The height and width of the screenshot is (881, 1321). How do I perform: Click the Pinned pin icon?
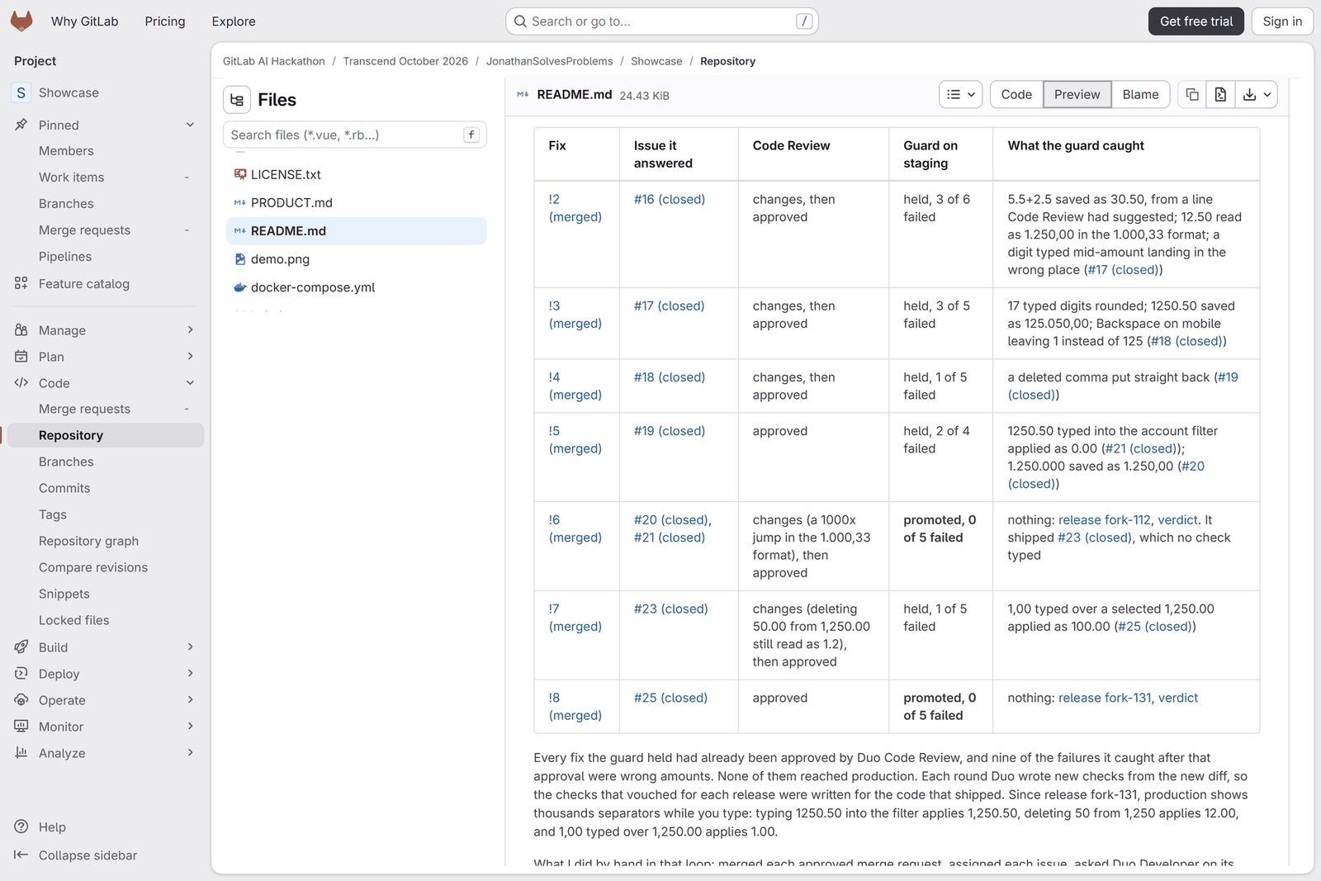21,125
